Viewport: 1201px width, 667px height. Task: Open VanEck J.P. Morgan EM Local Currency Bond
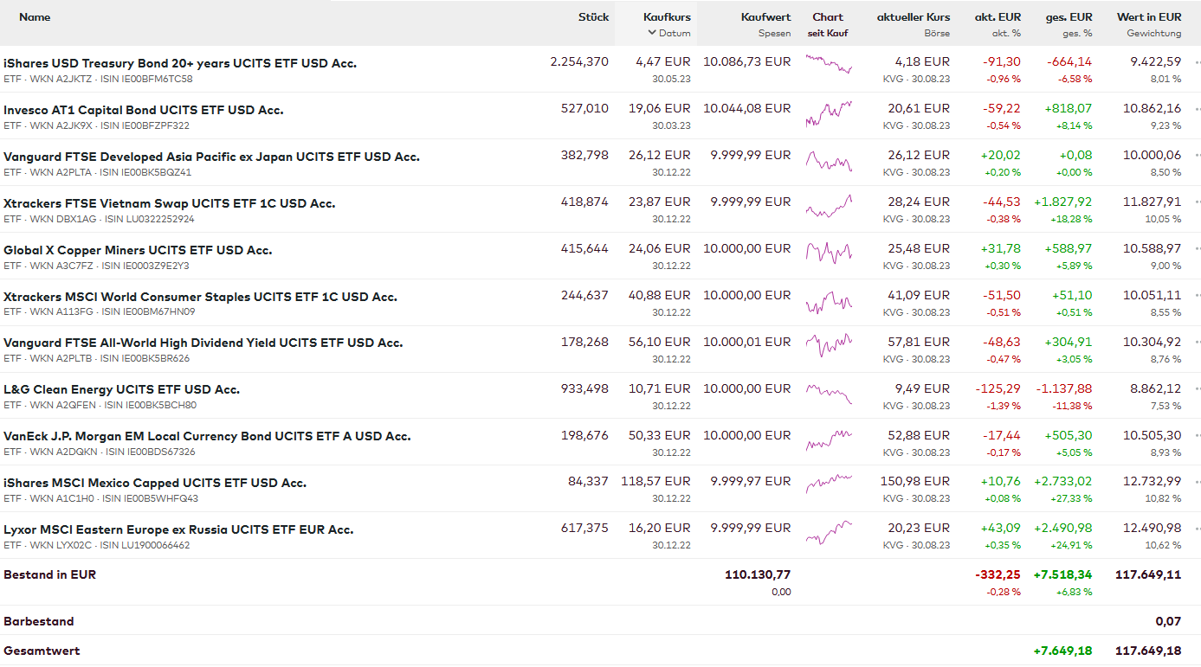click(x=207, y=436)
